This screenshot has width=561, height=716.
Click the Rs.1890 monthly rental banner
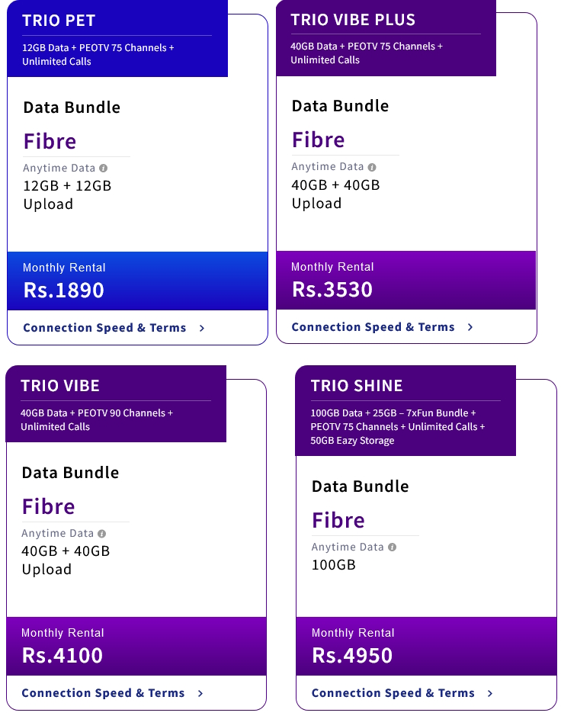click(137, 281)
